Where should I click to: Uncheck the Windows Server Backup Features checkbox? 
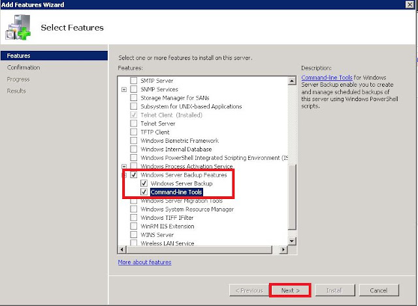tap(133, 175)
